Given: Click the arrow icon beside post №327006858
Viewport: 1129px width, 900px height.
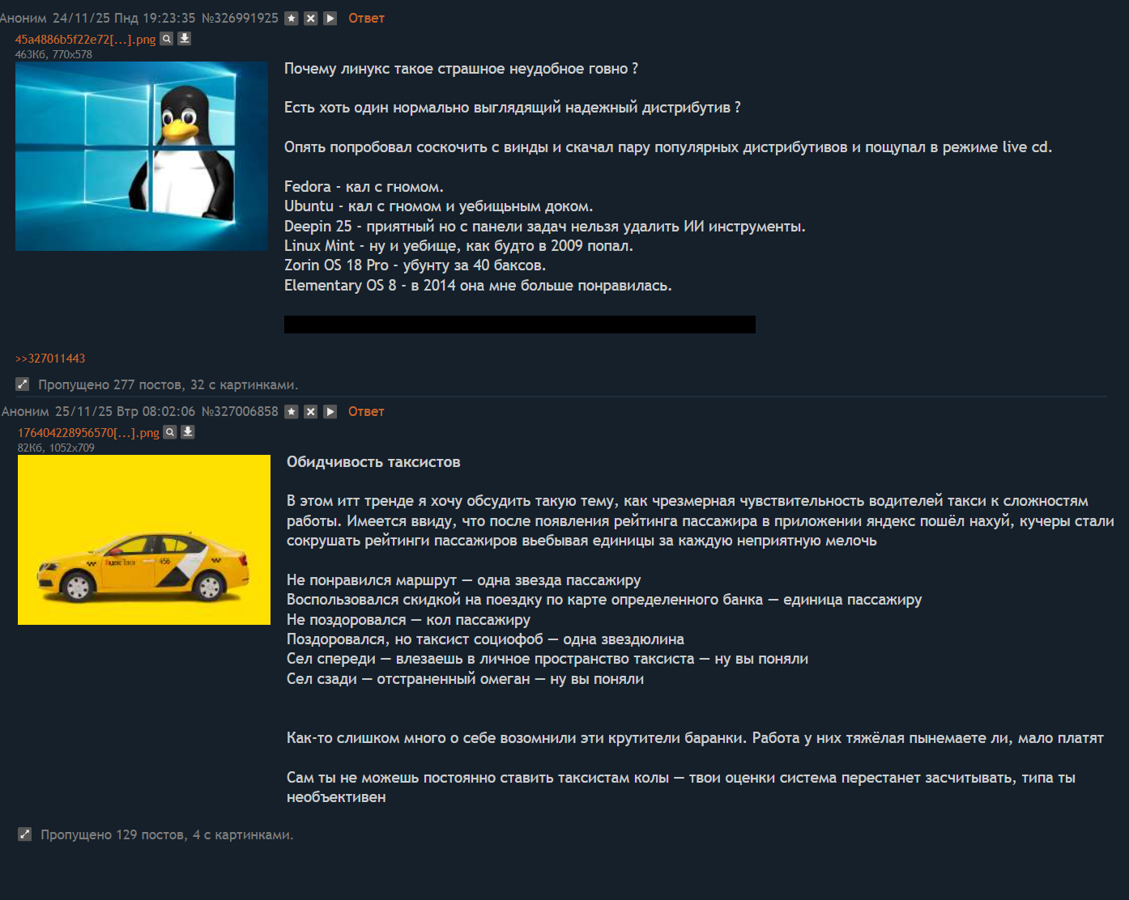Looking at the screenshot, I should 330,411.
